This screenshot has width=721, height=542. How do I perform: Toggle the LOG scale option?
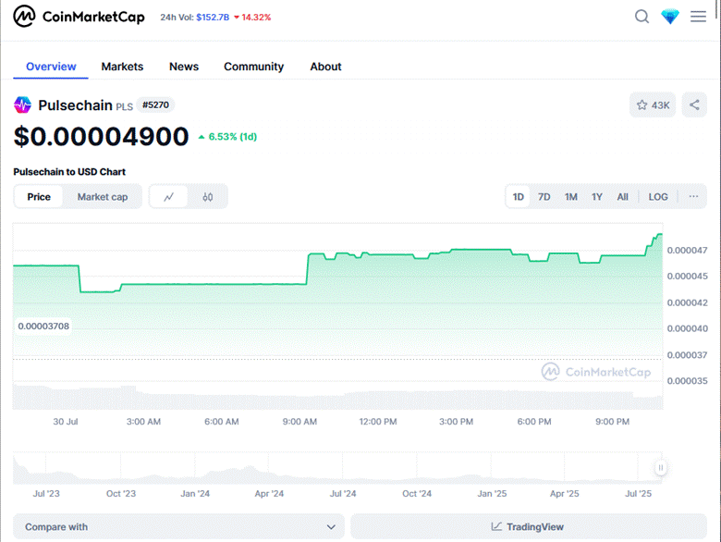[658, 197]
